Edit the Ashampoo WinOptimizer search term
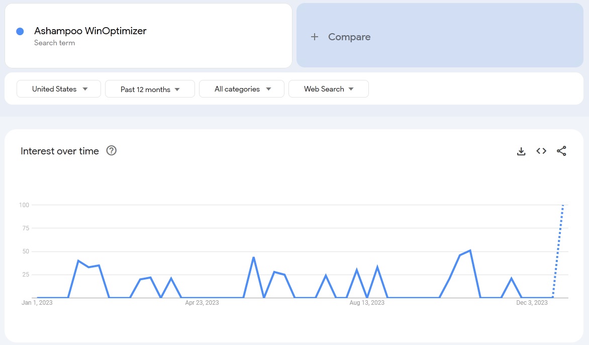This screenshot has width=589, height=345. point(90,31)
